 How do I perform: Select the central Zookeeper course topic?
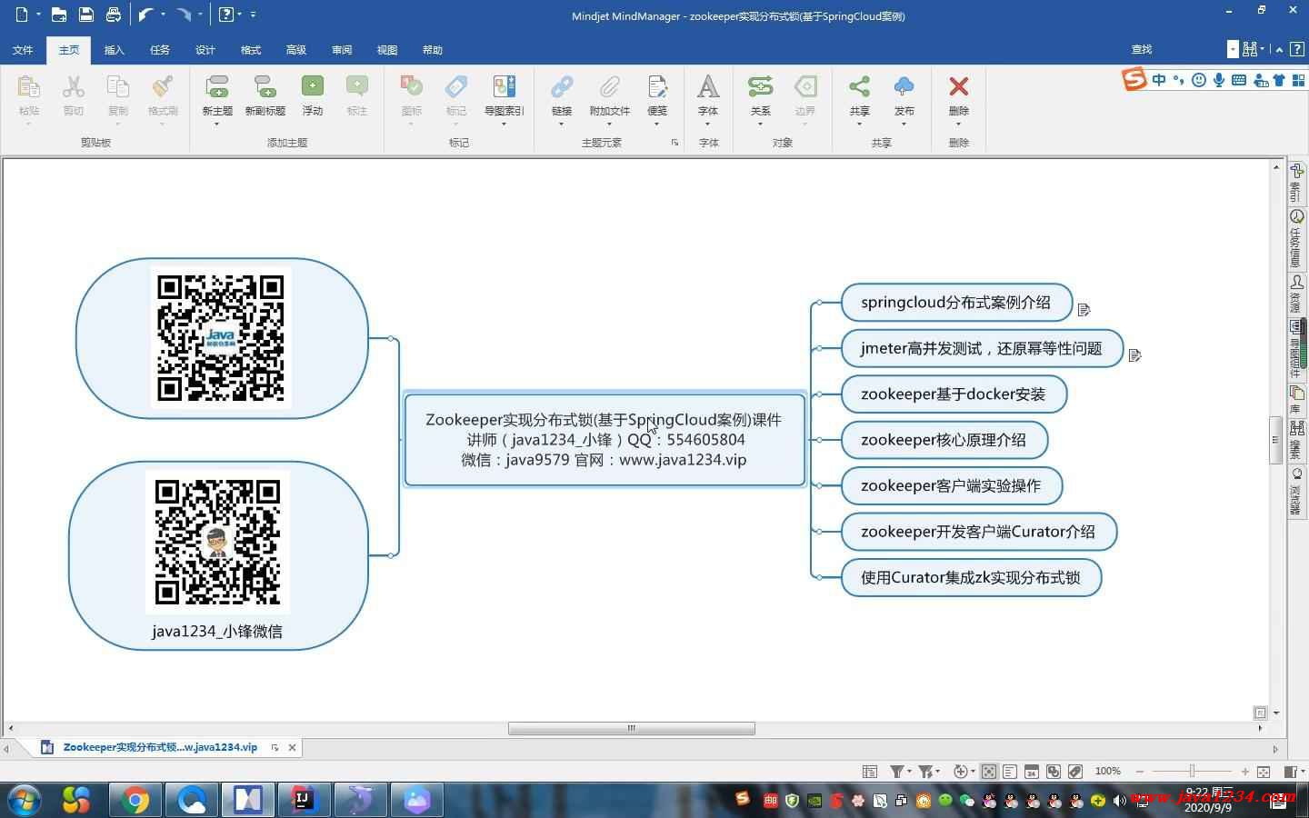tap(605, 440)
